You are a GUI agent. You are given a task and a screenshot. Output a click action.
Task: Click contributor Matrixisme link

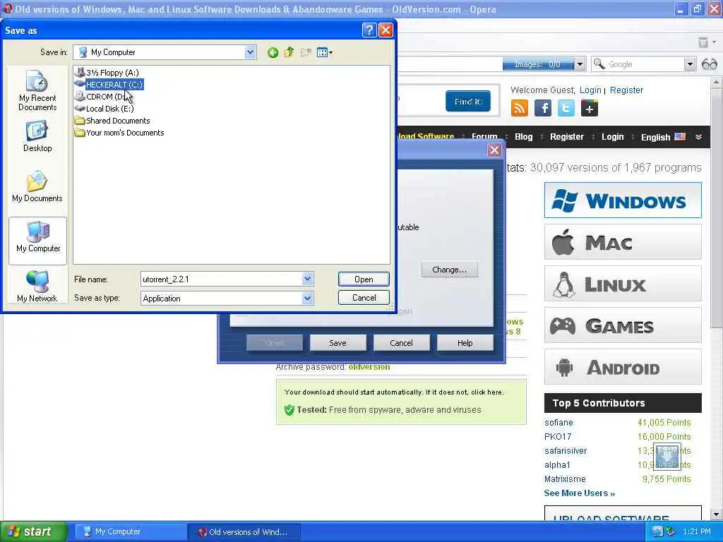[x=565, y=479]
